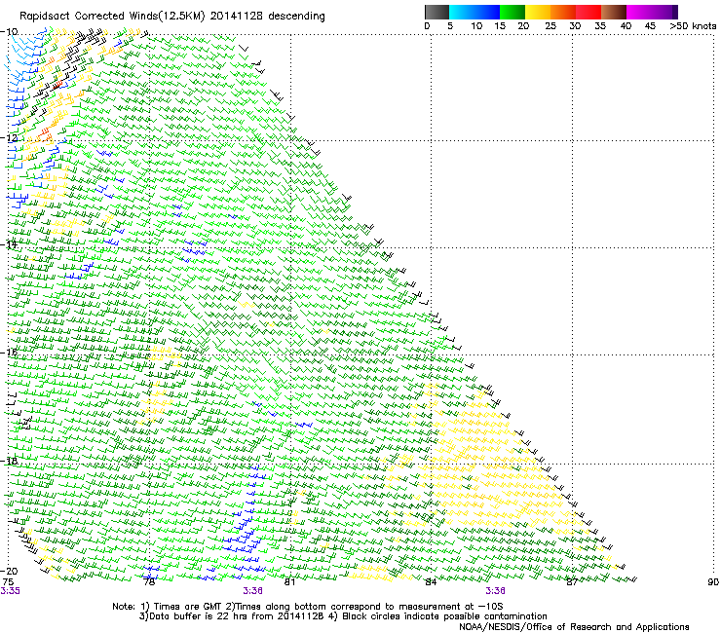
Task: Click the gray 0–5 knots legend segment
Action: coord(436,12)
